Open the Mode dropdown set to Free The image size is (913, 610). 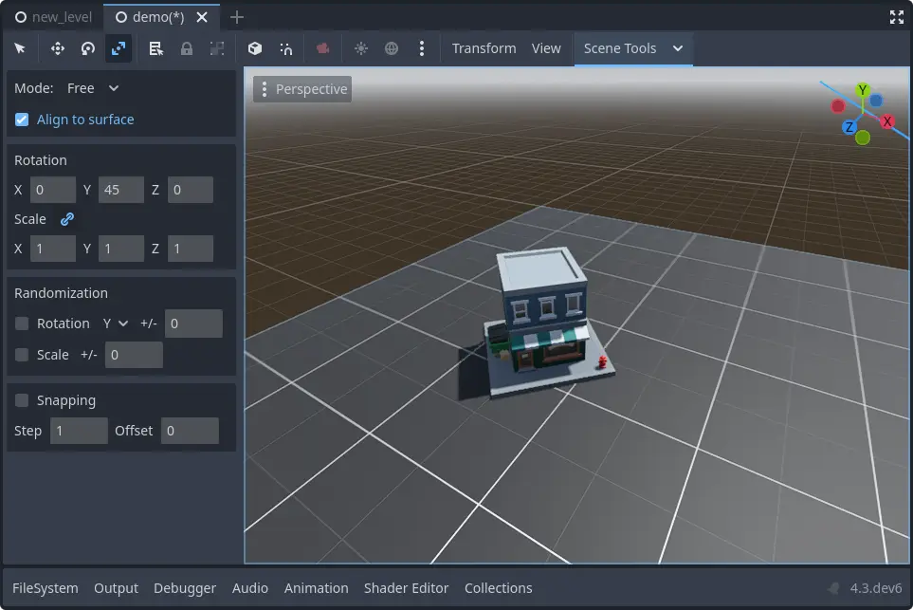click(x=93, y=88)
